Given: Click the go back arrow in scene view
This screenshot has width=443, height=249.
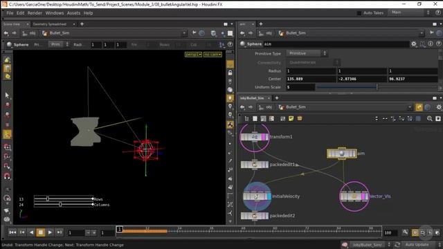Looking at the screenshot, I should coord(6,33).
